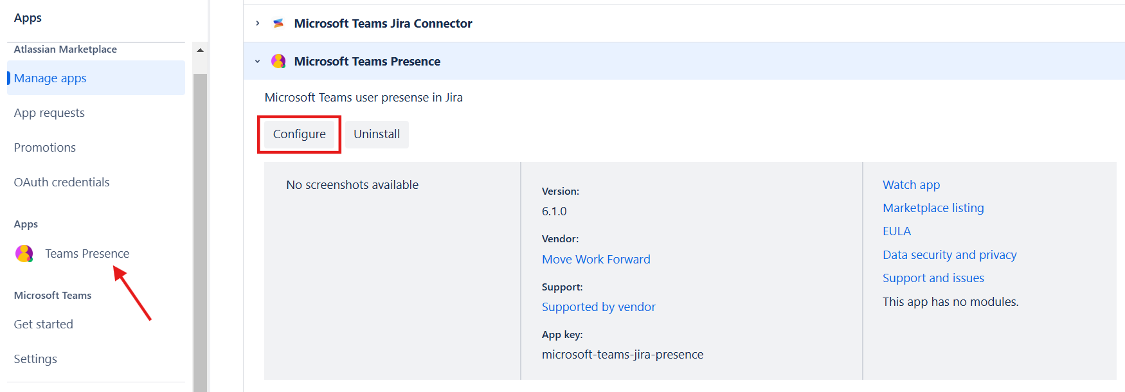Viewport: 1125px width, 392px height.
Task: Open OAuth credentials page
Action: pyautogui.click(x=62, y=183)
